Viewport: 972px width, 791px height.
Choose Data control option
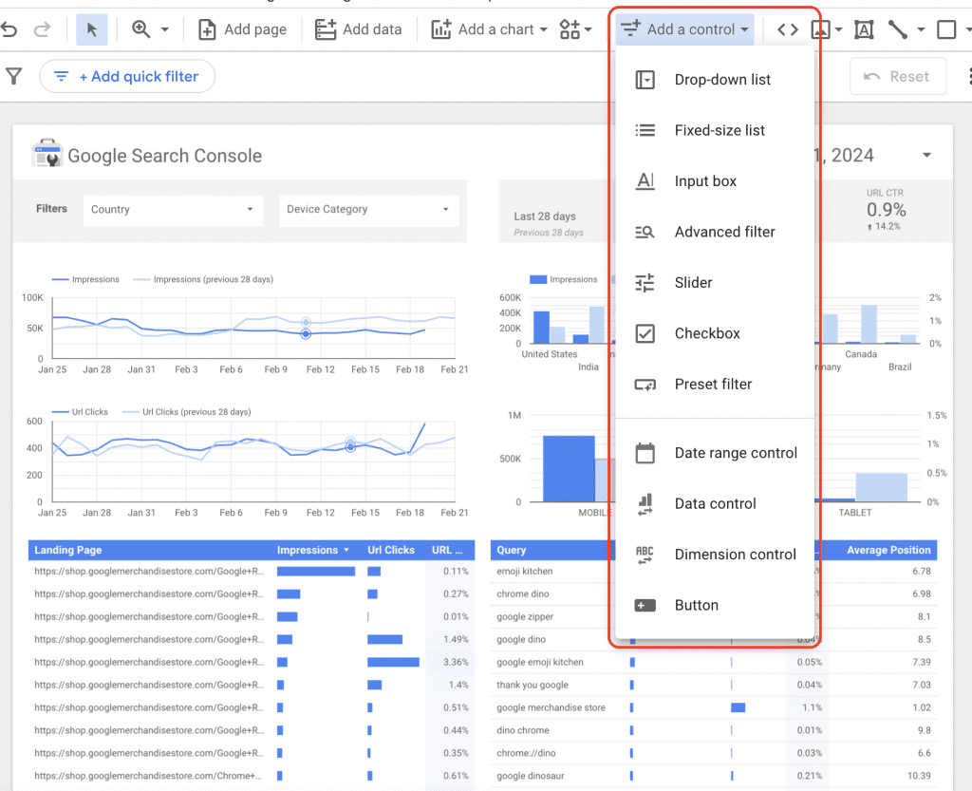pyautogui.click(x=714, y=504)
